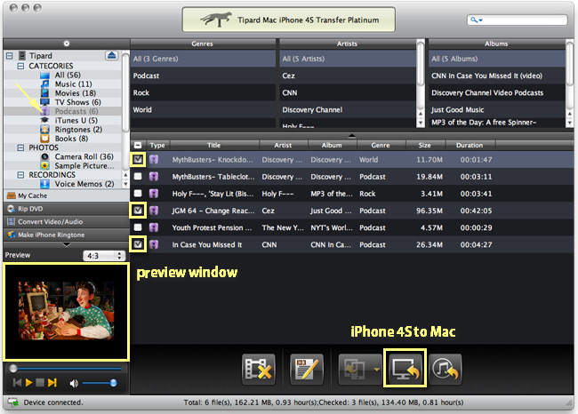This screenshot has width=578, height=414.
Task: Sort the list by the Genre column
Action: pyautogui.click(x=381, y=145)
